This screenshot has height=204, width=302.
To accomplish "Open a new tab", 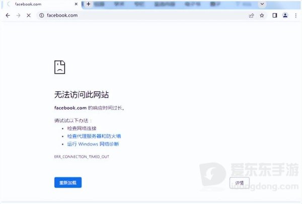I will point(89,4).
